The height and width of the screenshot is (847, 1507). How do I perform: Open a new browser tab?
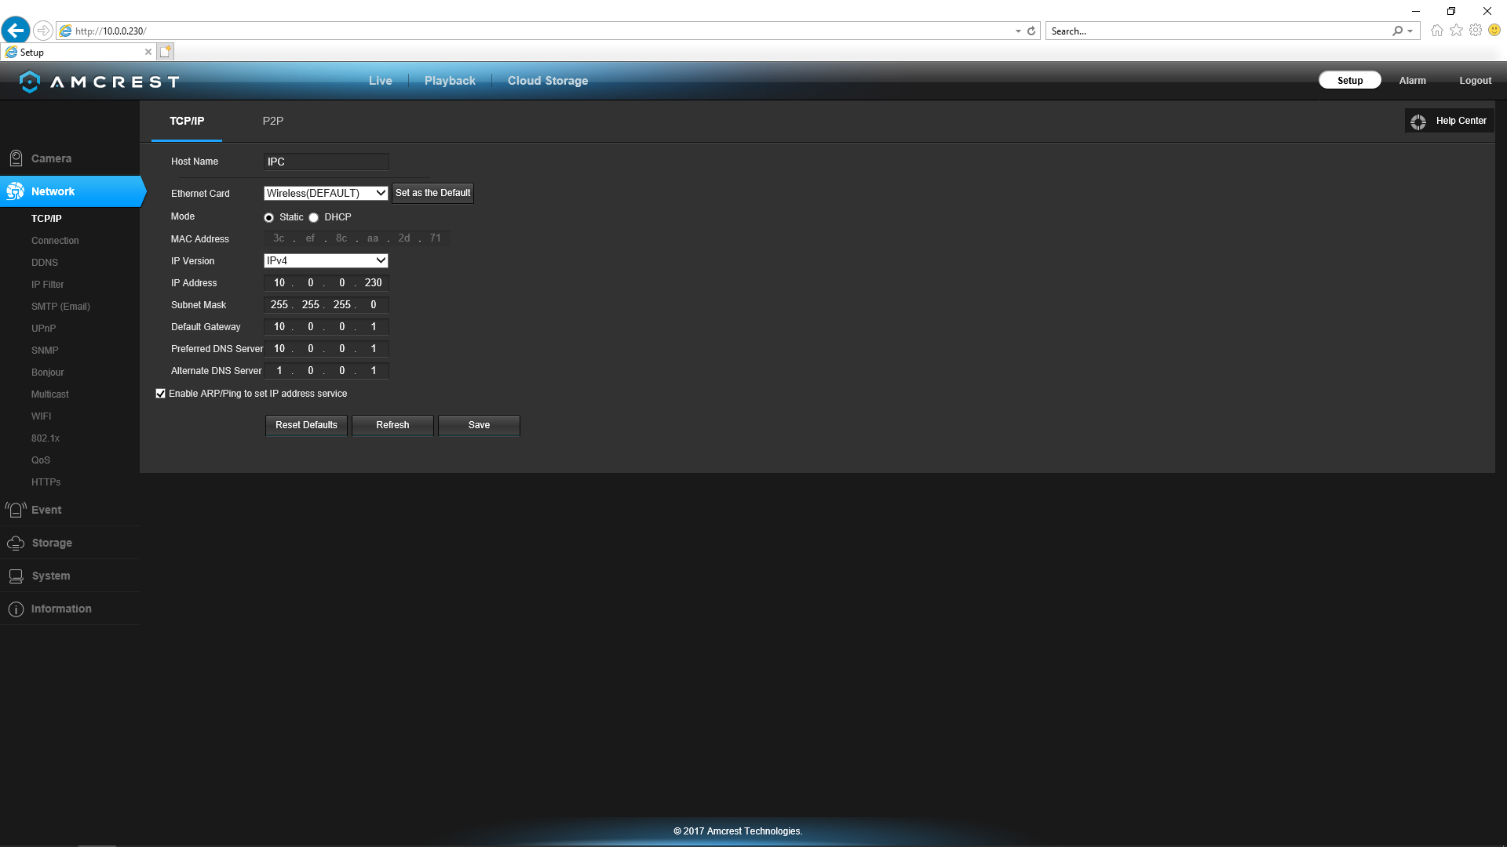165,52
